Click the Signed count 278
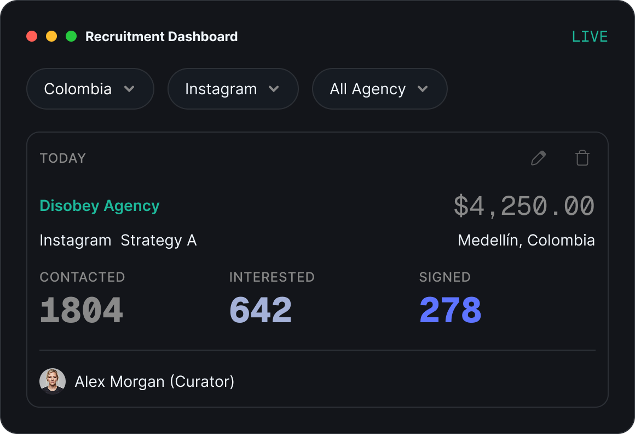The image size is (635, 434). (451, 310)
